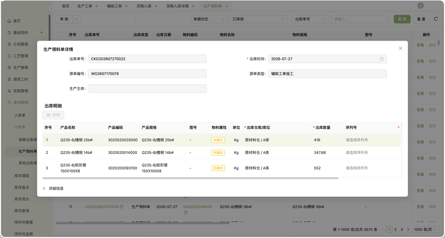Image resolution: width=445 pixels, height=238 pixels.
Task: Click the dialog table horizontal scrollbar
Action: pos(190,178)
